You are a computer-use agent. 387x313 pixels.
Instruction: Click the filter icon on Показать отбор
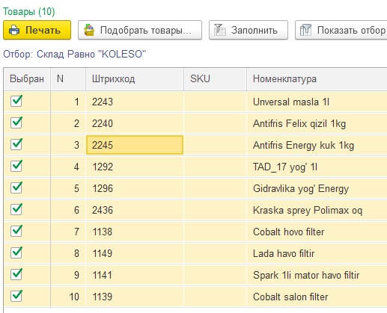(x=306, y=30)
